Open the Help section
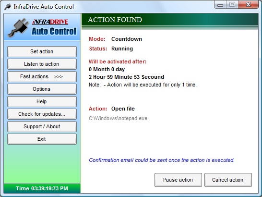Screen dimensions: 262x197 (x=42, y=101)
